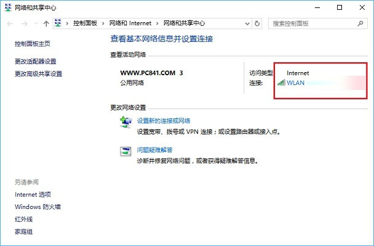
Task: Click the Network and Sharing Center title bar icon
Action: [x=8, y=7]
